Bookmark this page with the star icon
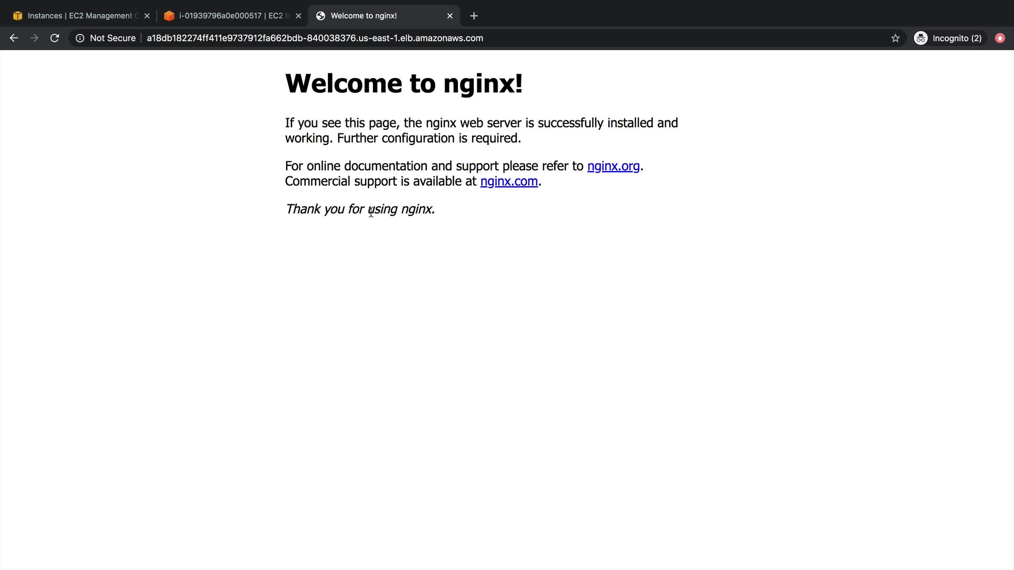 tap(895, 38)
